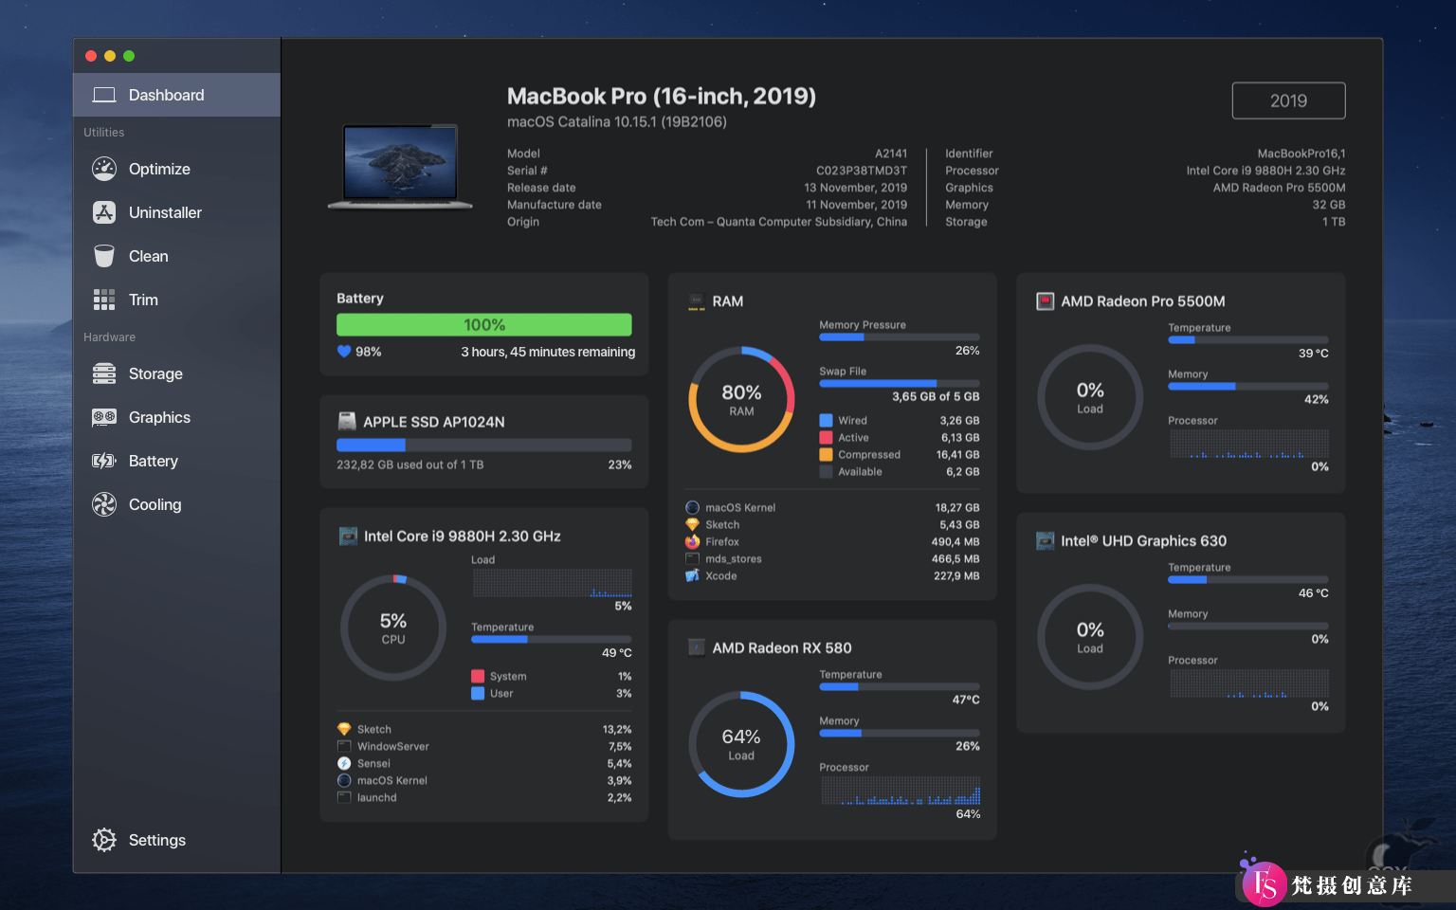Open the Settings entry

tap(176, 840)
